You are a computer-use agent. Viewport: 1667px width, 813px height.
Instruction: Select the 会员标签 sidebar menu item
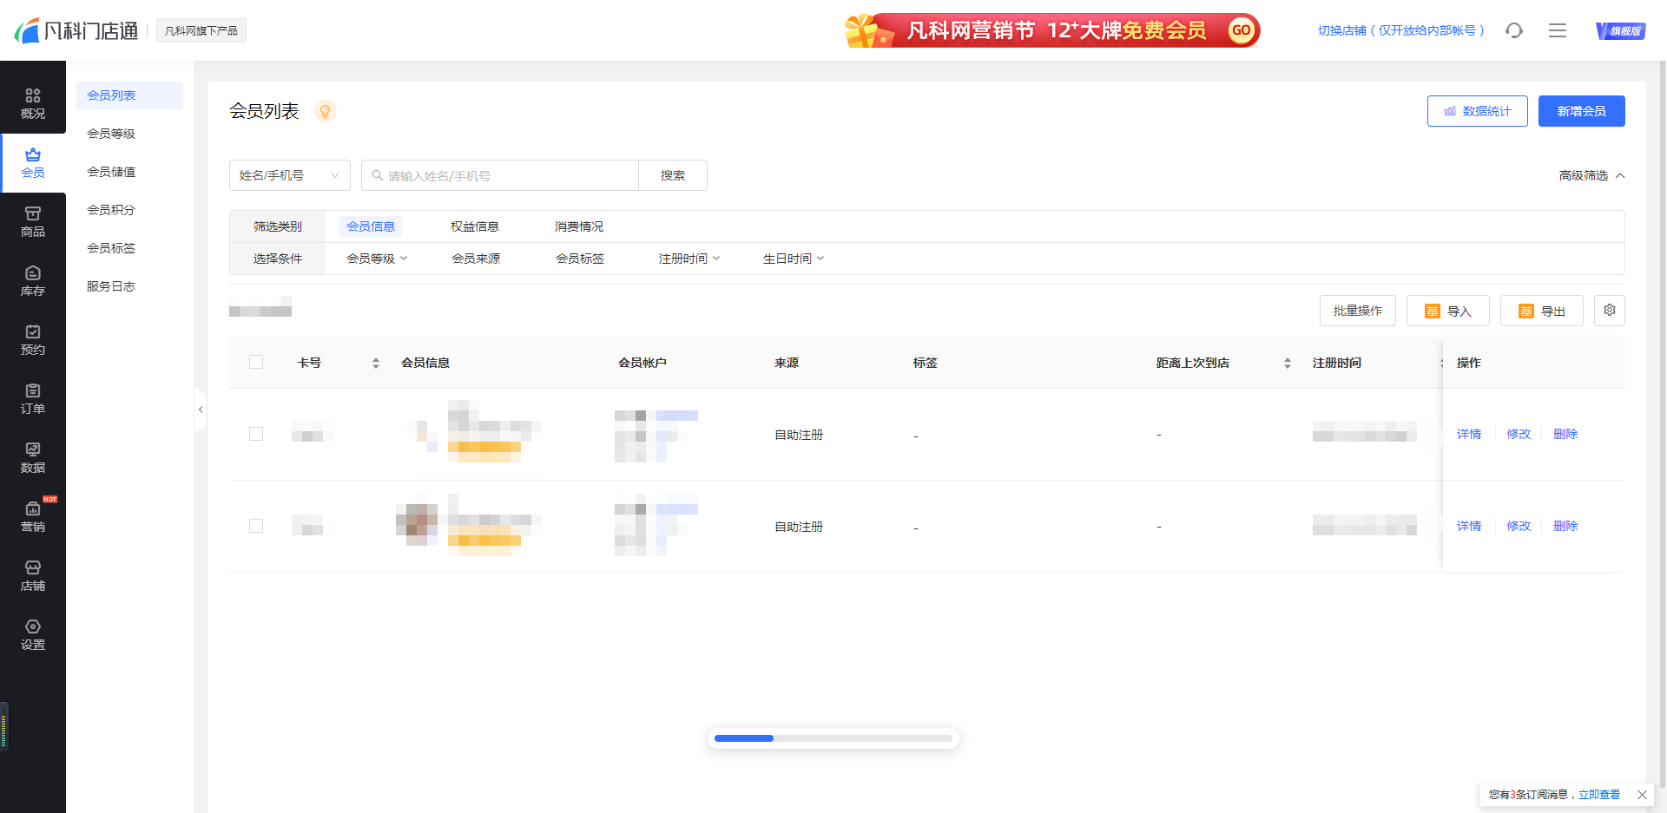coord(111,247)
